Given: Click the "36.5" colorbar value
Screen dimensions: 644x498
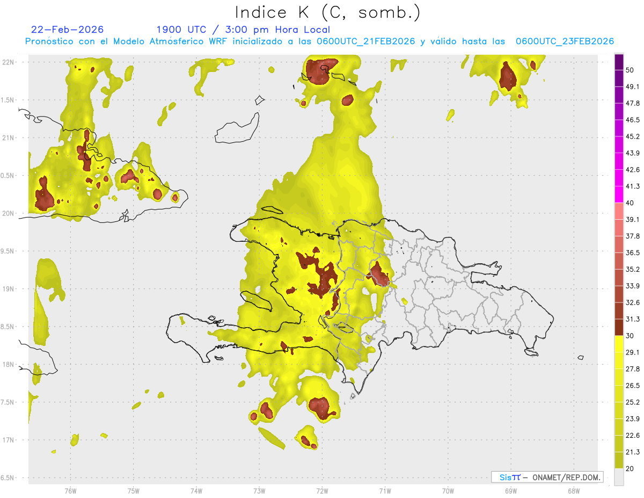Looking at the screenshot, I should [x=634, y=252].
